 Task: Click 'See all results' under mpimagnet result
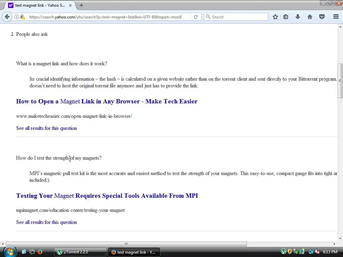click(x=46, y=222)
